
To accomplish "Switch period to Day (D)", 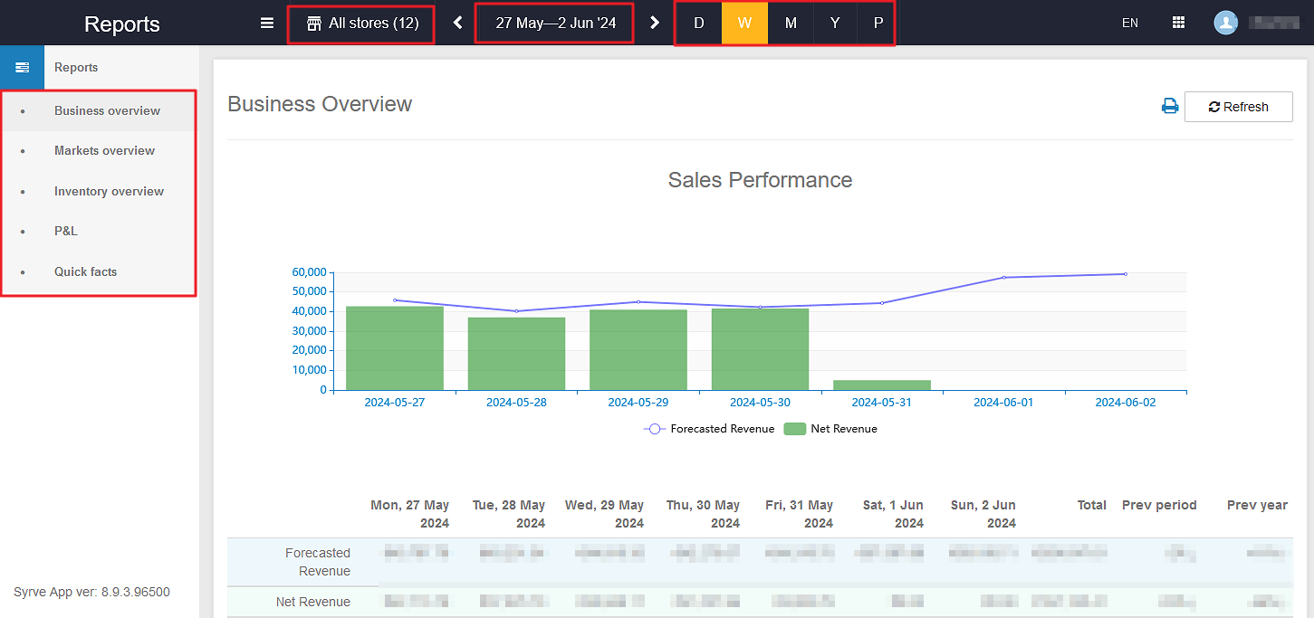I will coord(698,24).
